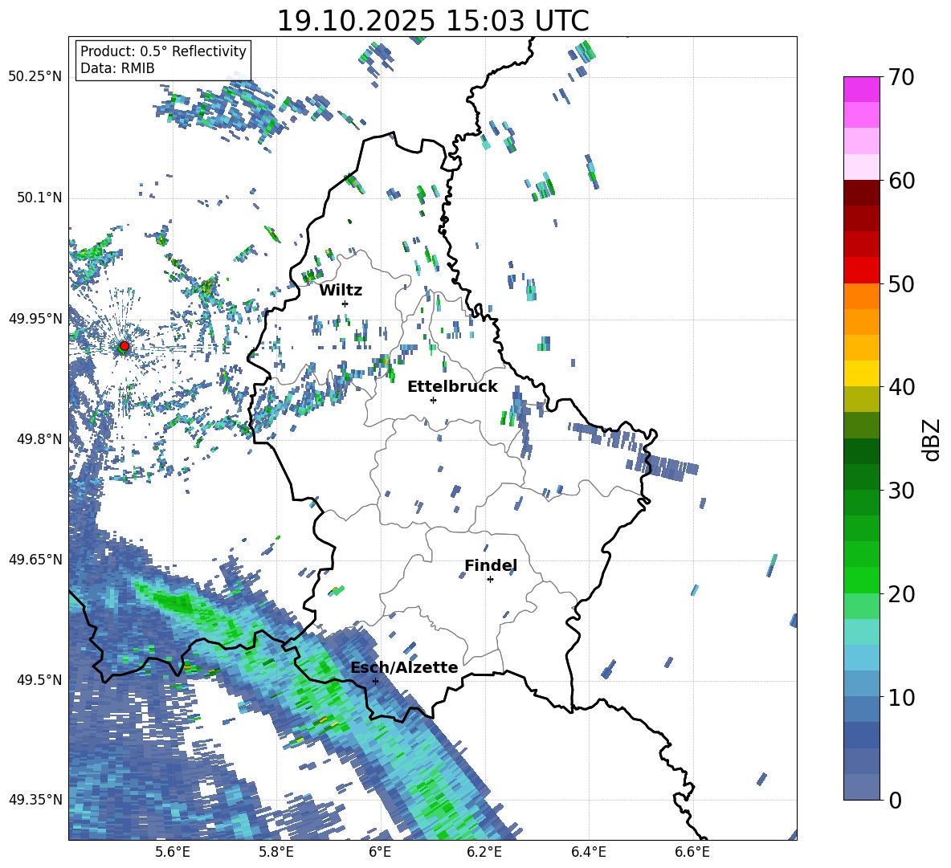This screenshot has height=868, width=951.
Task: Click the 49.5°N latitude label
Action: [39, 680]
